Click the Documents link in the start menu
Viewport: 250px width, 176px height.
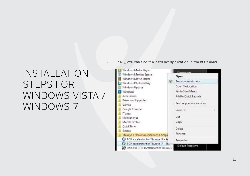click(x=184, y=72)
